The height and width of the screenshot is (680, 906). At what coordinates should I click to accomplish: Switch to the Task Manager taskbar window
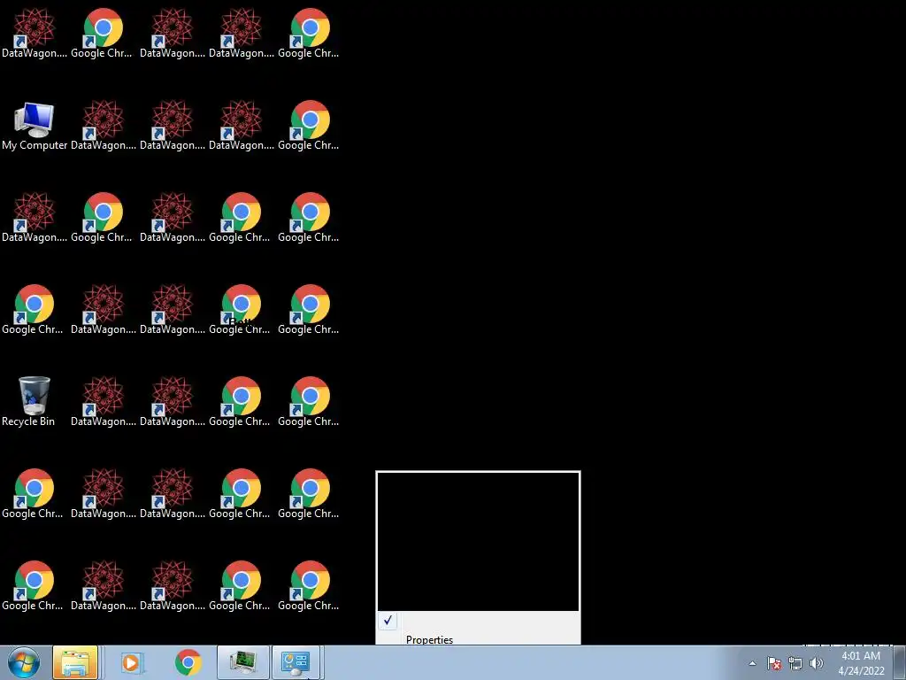(x=243, y=662)
